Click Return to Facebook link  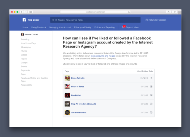[x=157, y=20]
